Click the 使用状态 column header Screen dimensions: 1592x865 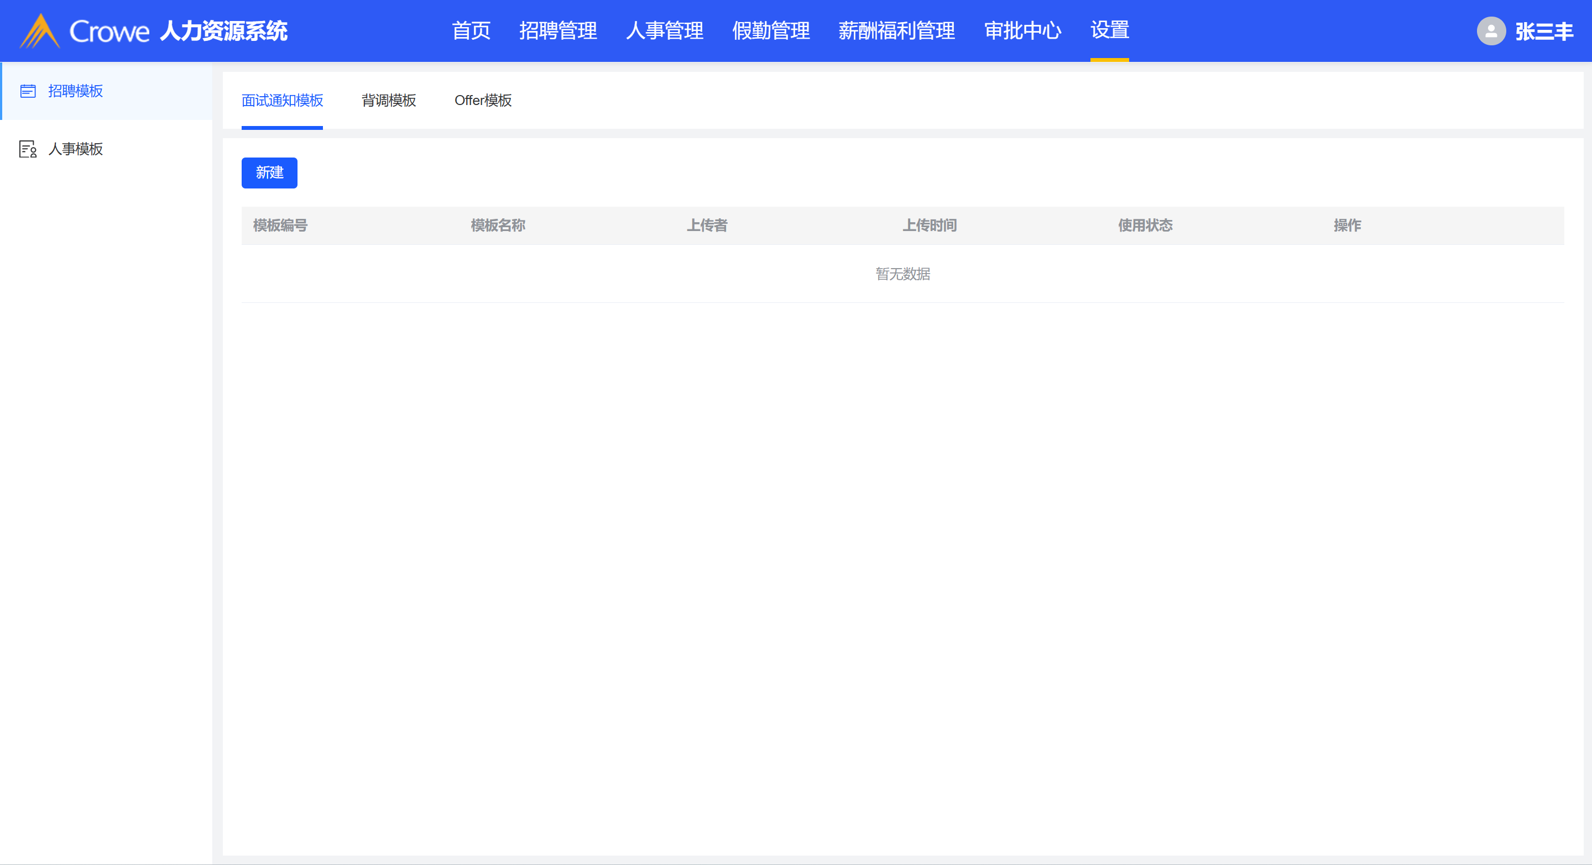coord(1145,226)
